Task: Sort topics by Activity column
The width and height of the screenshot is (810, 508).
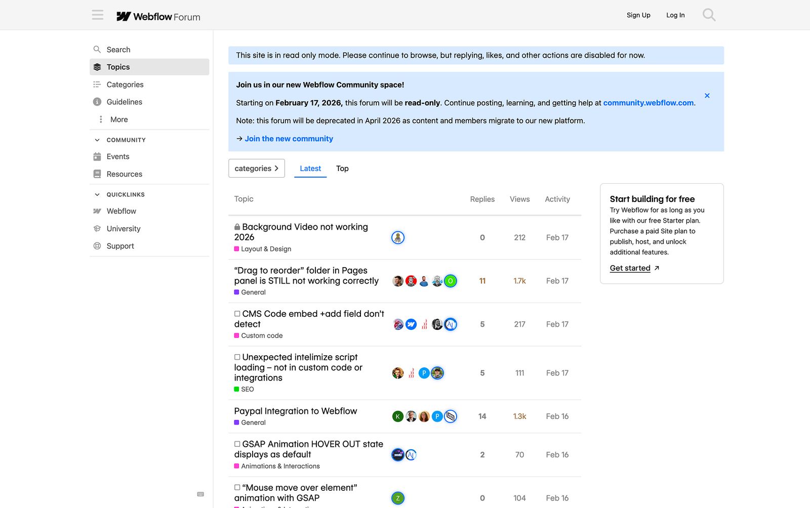Action: (557, 199)
